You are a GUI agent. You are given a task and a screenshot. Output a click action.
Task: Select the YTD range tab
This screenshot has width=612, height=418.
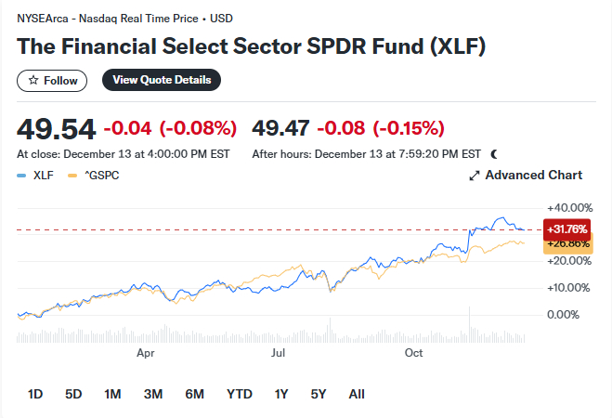point(240,394)
